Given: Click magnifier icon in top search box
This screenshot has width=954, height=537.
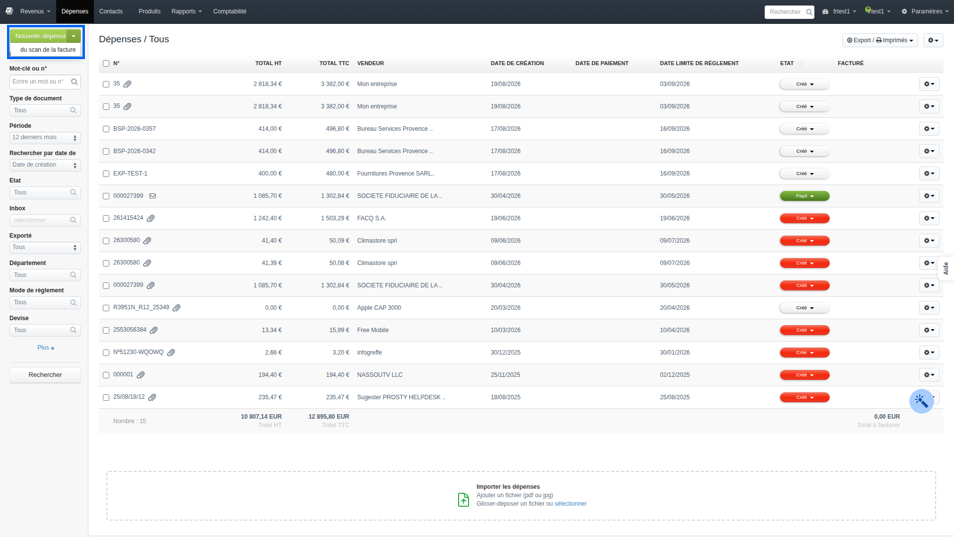Looking at the screenshot, I should point(809,12).
